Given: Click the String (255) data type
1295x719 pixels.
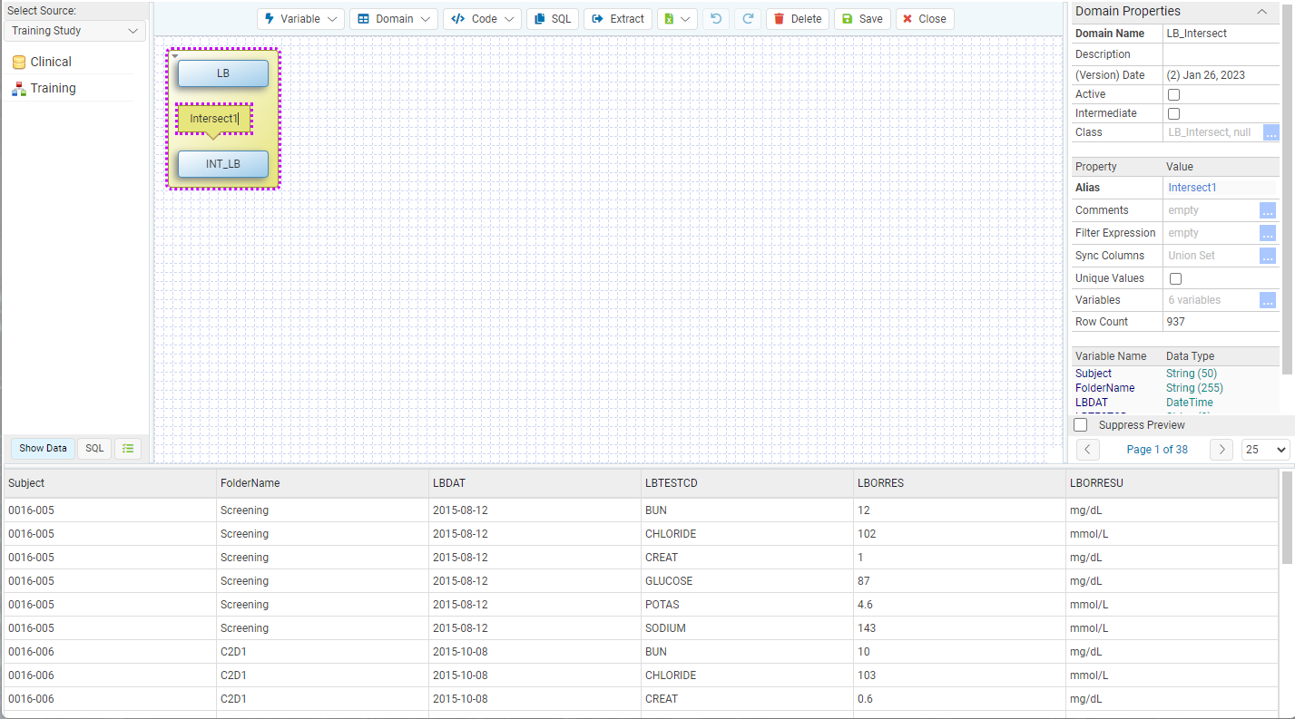Looking at the screenshot, I should (1194, 388).
